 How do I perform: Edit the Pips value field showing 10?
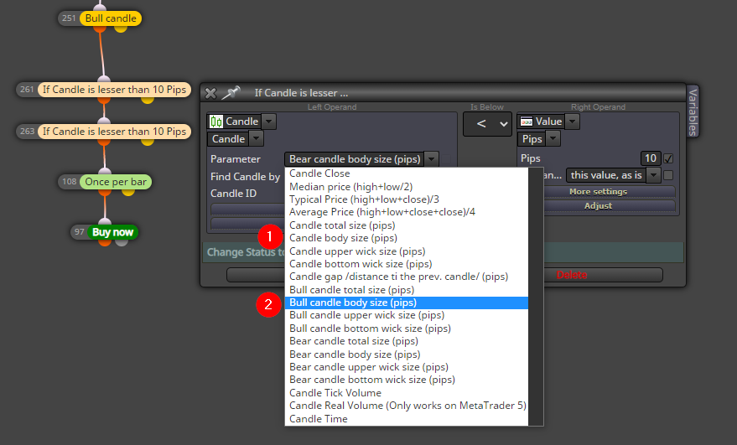[x=651, y=158]
